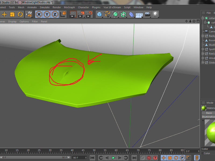The width and height of the screenshot is (215, 161).
Task: Collapse the cofano top-level object
Action: (203, 18)
